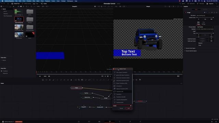The width and height of the screenshot is (219, 123).
Task: Click Cancel in Select Tool dialog
Action: [x=121, y=108]
